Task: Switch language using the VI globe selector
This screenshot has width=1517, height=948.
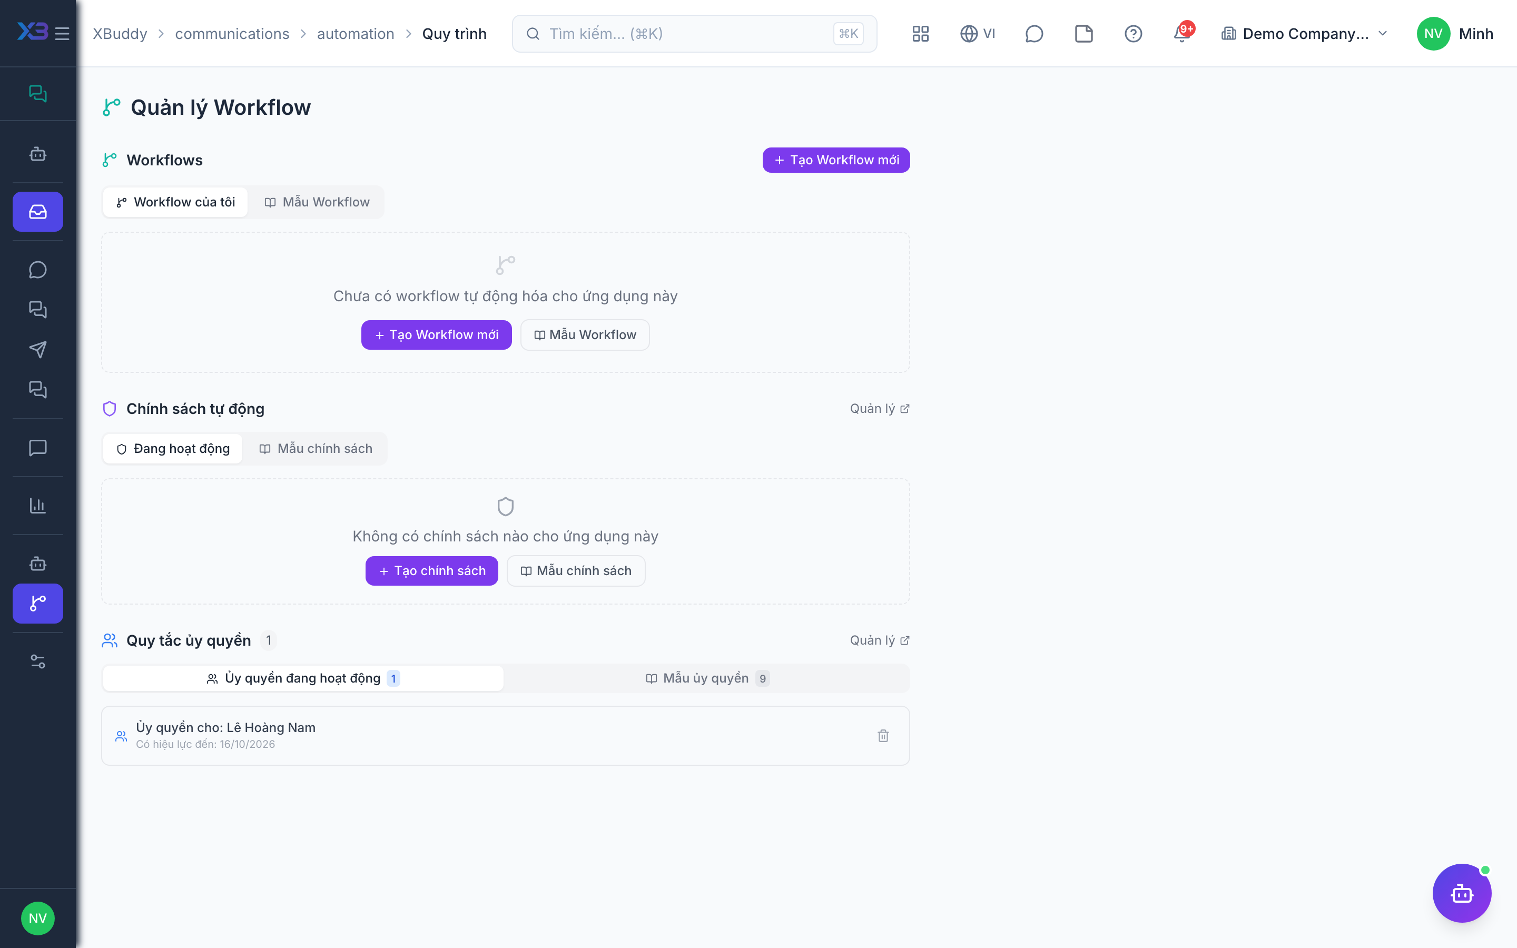Action: click(x=977, y=33)
